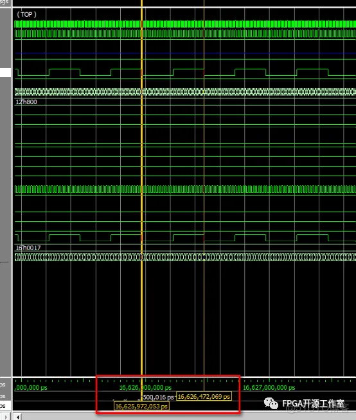The height and width of the screenshot is (420, 356).
Task: Click the 16,626,472,069 ps cursor time label
Action: [x=204, y=396]
